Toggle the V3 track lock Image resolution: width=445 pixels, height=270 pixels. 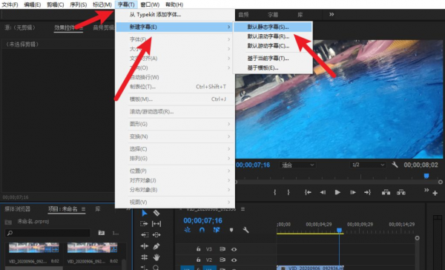198,249
